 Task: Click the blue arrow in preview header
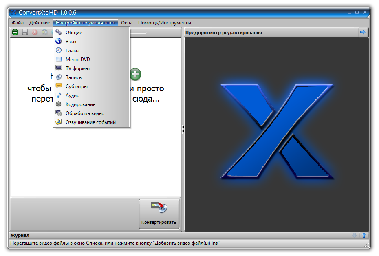click(363, 32)
